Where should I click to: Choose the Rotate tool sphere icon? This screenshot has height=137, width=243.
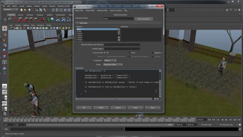point(5,51)
